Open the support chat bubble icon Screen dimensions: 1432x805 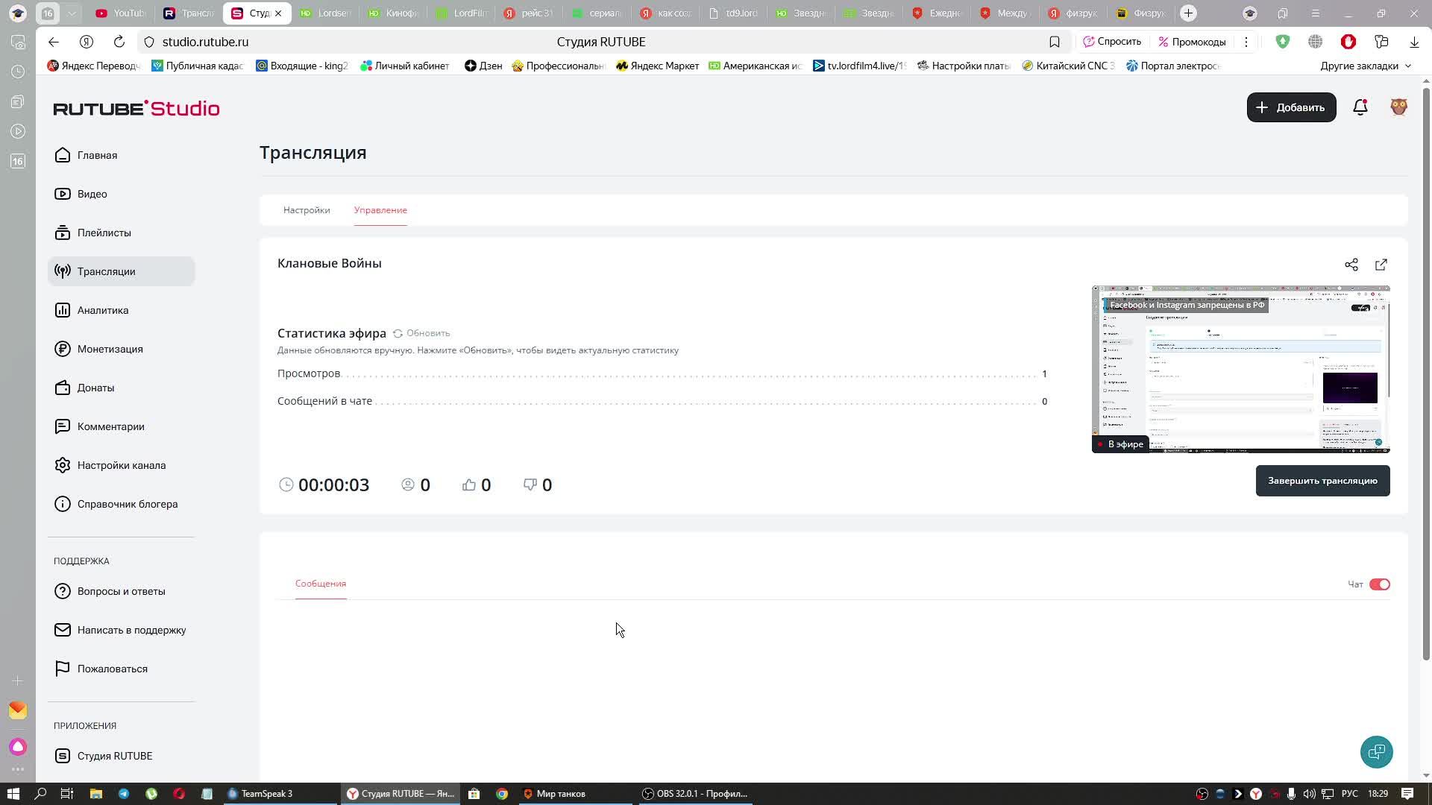click(x=1376, y=751)
